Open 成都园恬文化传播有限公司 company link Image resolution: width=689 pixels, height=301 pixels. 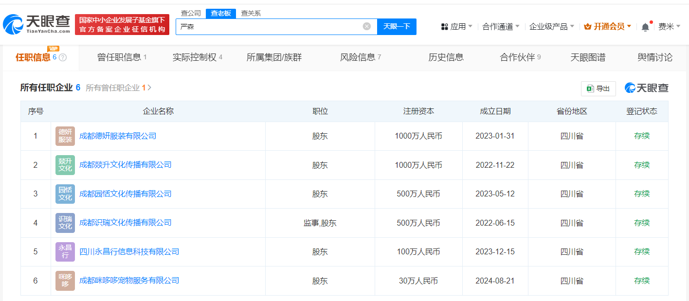point(125,194)
